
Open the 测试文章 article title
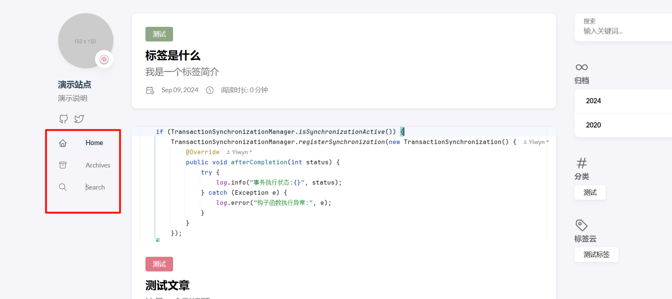[167, 285]
